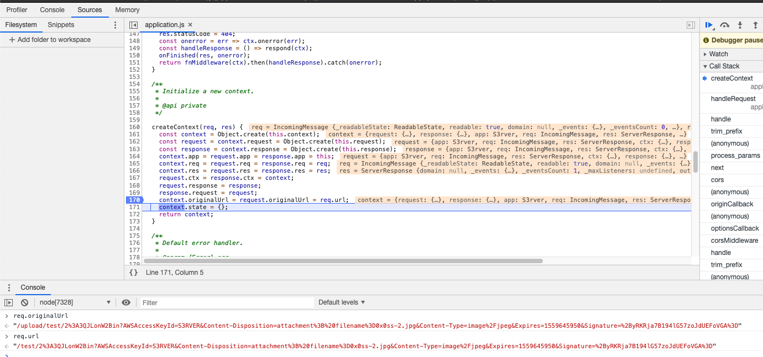Viewport: 763px width, 357px height.
Task: Step out of the current function
Action: (x=755, y=25)
